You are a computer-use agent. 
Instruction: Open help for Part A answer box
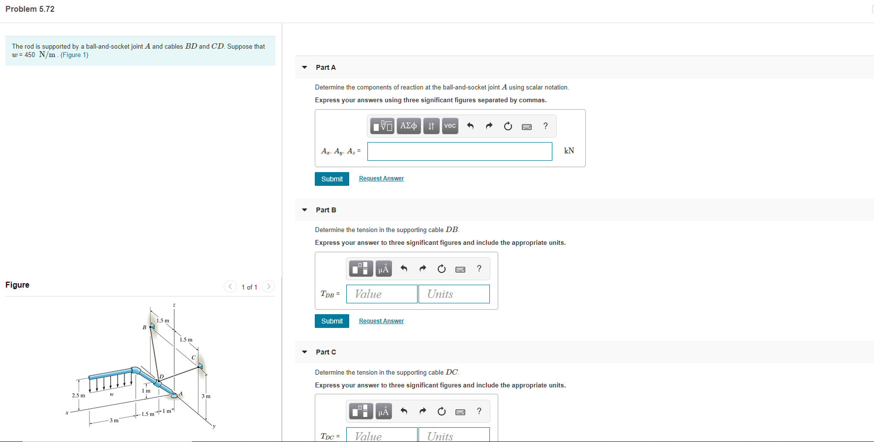(545, 126)
